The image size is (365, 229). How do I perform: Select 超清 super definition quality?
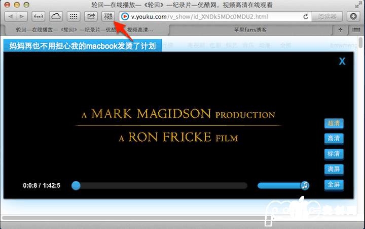pos(334,123)
